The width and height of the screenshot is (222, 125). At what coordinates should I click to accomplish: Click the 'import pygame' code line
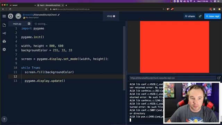click(33, 28)
